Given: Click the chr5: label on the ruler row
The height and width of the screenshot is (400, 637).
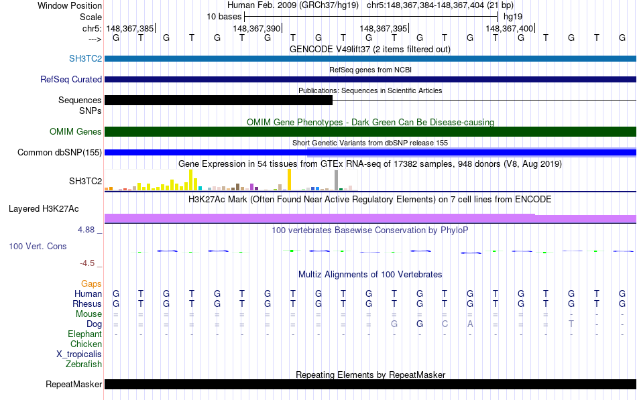Looking at the screenshot, I should pos(92,28).
